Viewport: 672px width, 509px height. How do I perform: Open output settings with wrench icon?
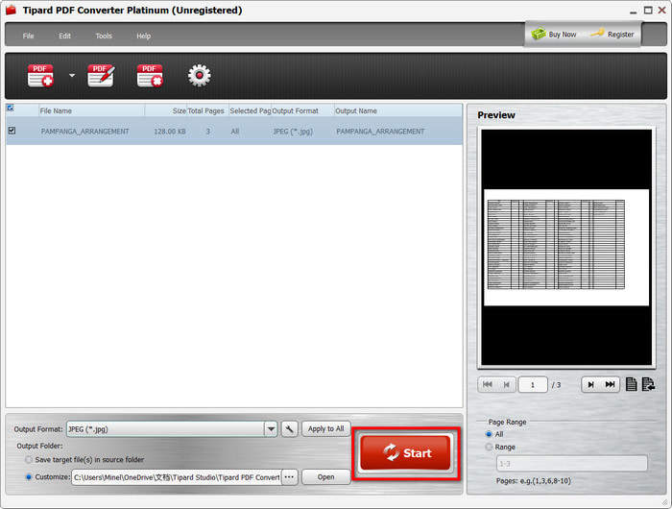[290, 429]
